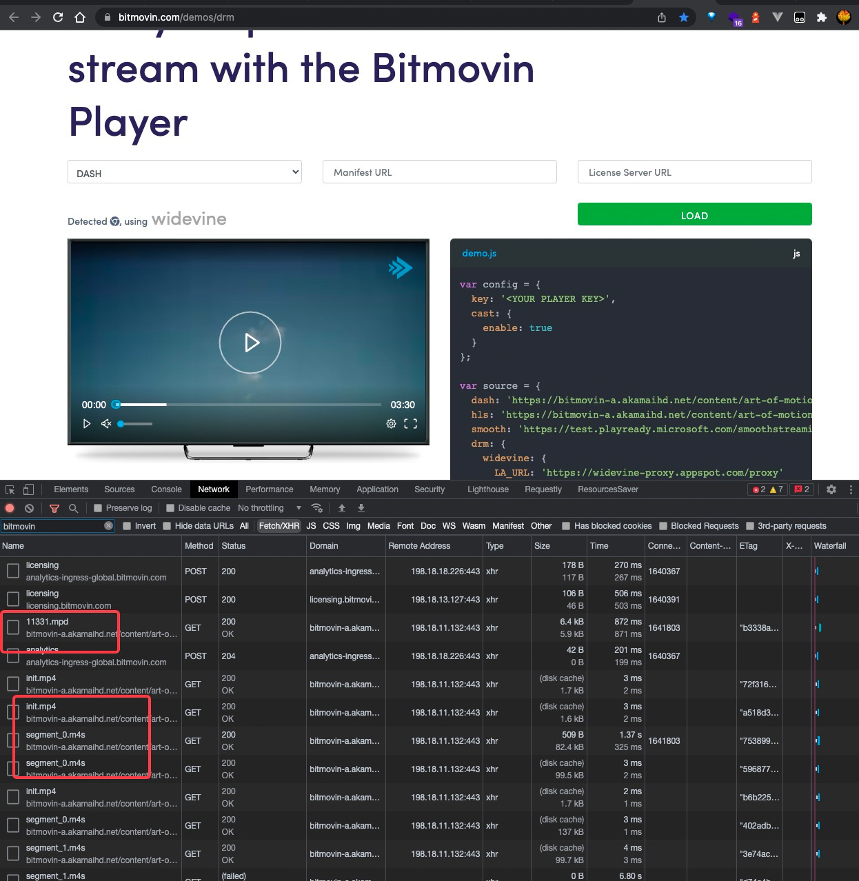Share page via address bar share icon
Screen dimensions: 859x881
pos(662,17)
